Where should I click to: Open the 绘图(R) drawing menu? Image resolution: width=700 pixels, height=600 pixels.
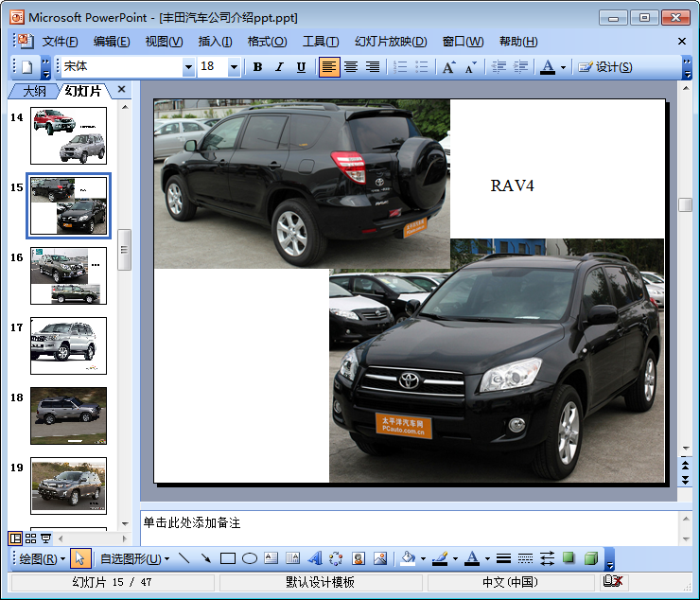pos(42,558)
